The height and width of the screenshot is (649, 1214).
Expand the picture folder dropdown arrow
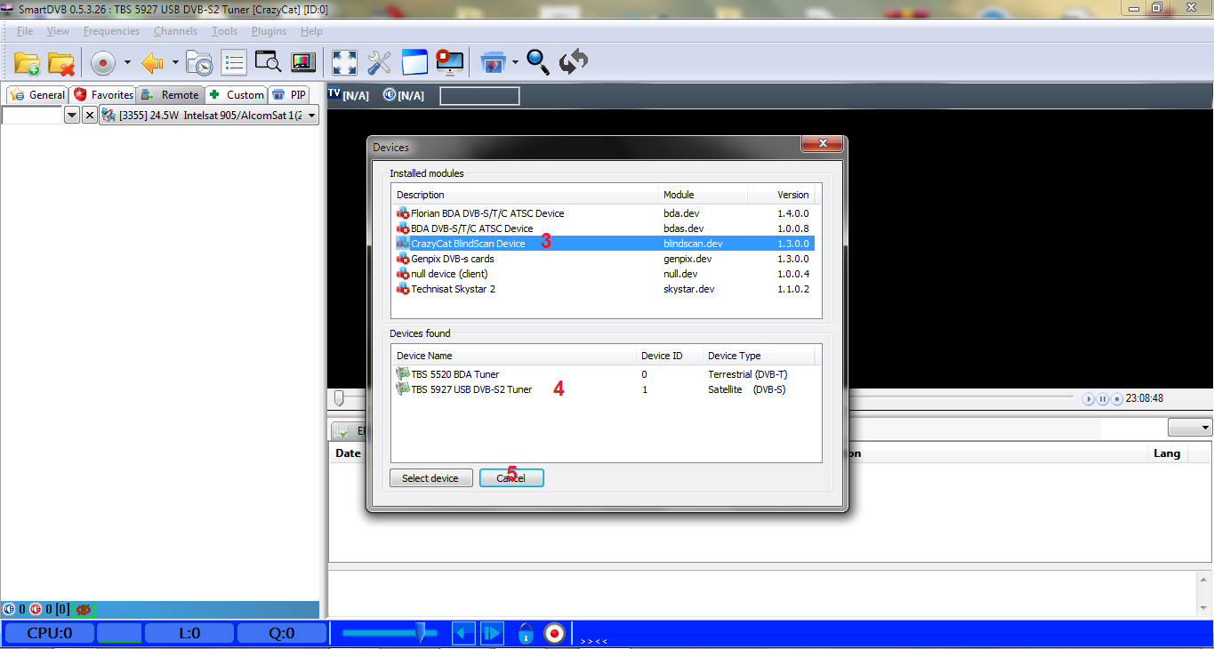(x=515, y=62)
